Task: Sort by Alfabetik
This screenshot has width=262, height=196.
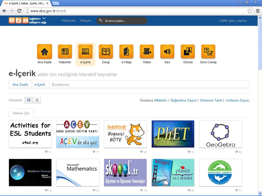Action: [x=160, y=100]
